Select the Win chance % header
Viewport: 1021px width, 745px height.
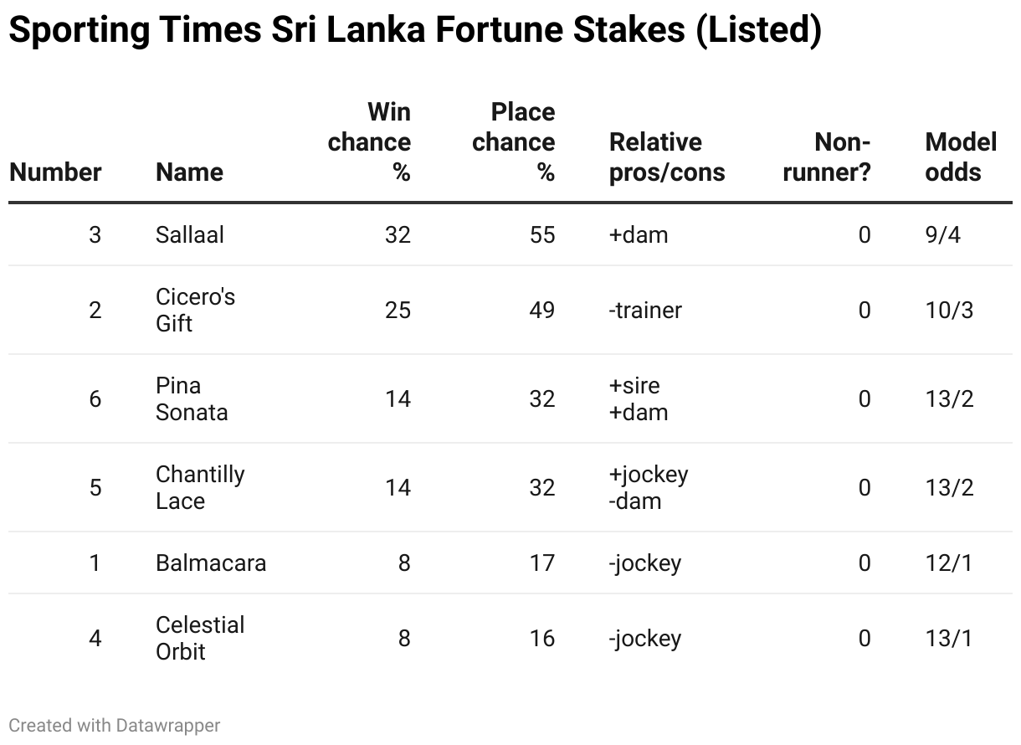[369, 142]
